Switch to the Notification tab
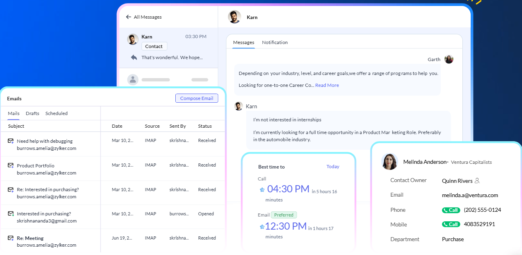This screenshot has height=255, width=522. click(x=275, y=42)
